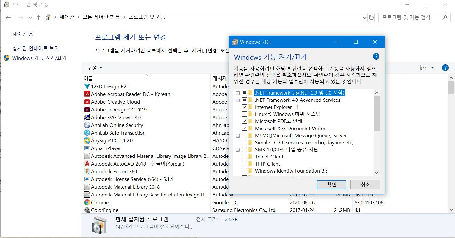This screenshot has width=455, height=238.
Task: Uncheck Microsoft PDF로 인쇄 checkbox
Action: point(244,121)
